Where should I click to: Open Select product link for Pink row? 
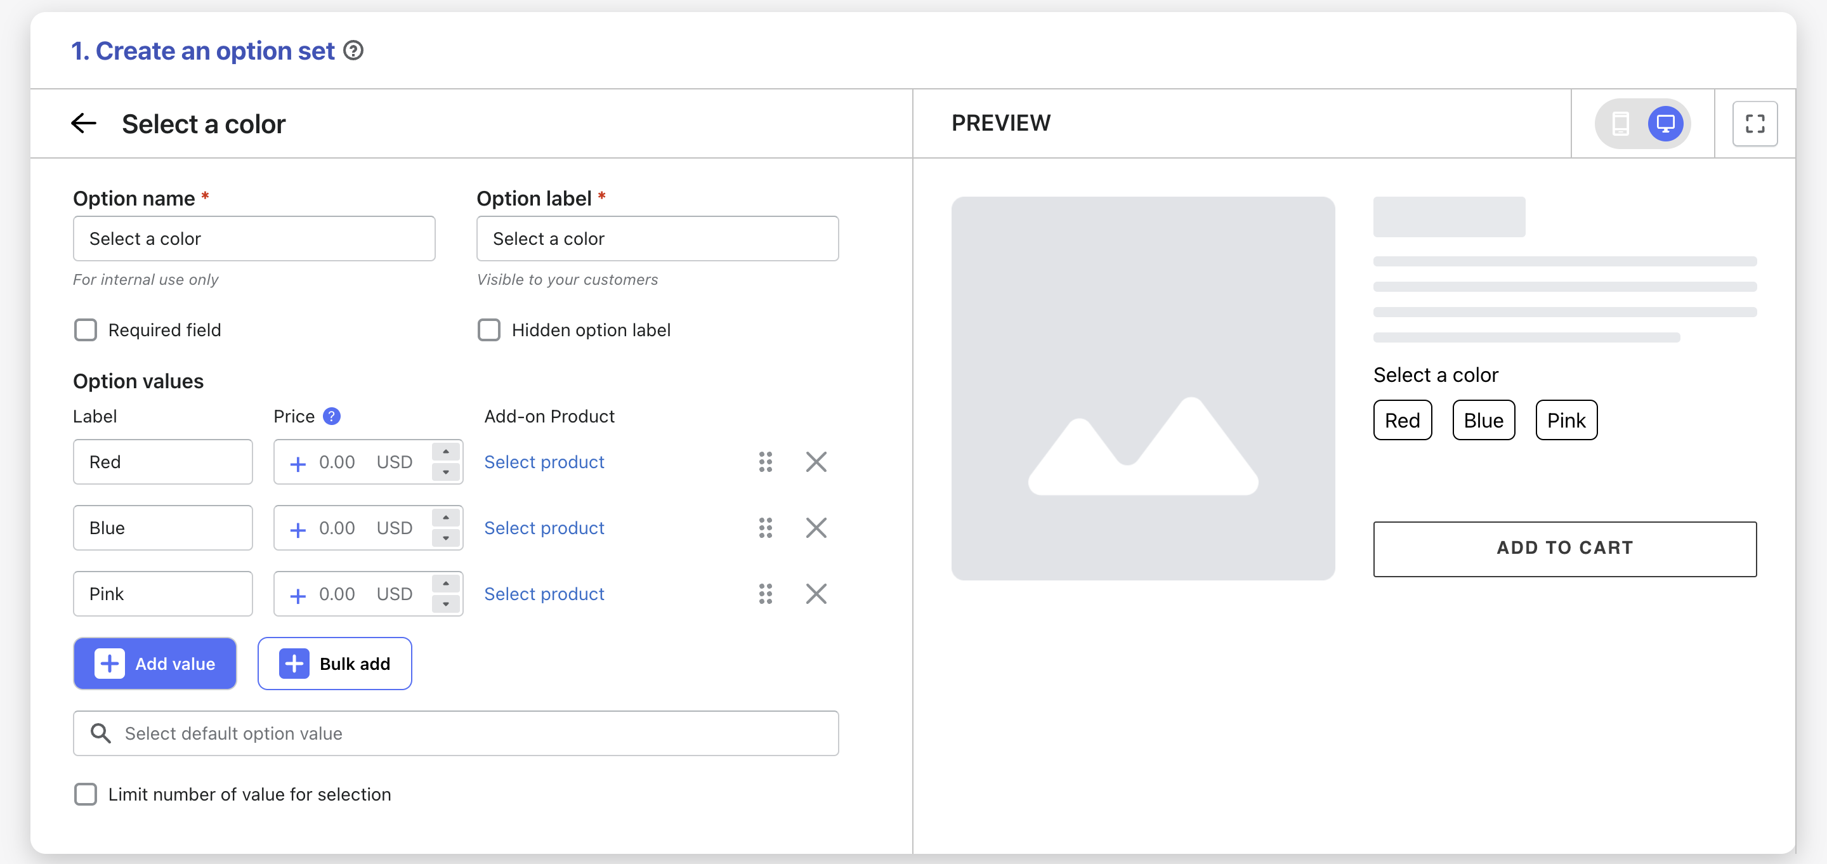544,594
